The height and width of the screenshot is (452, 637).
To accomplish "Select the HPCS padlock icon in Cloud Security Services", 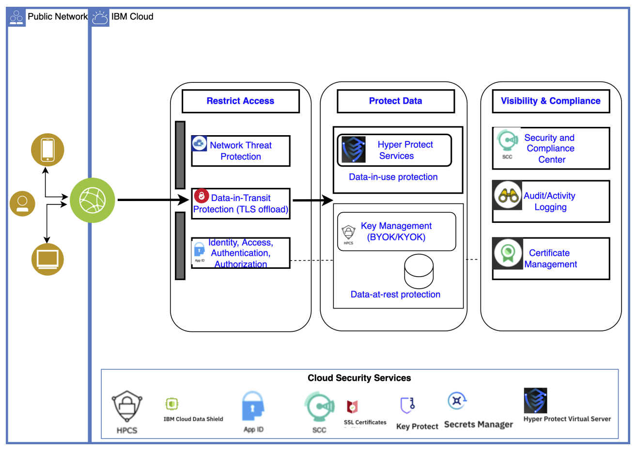I will point(127,407).
